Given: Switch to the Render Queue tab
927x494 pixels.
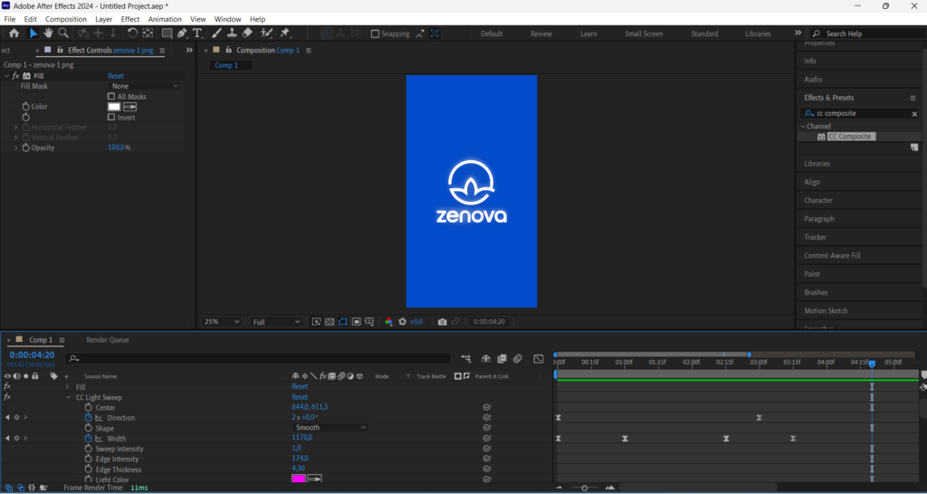Looking at the screenshot, I should [108, 340].
